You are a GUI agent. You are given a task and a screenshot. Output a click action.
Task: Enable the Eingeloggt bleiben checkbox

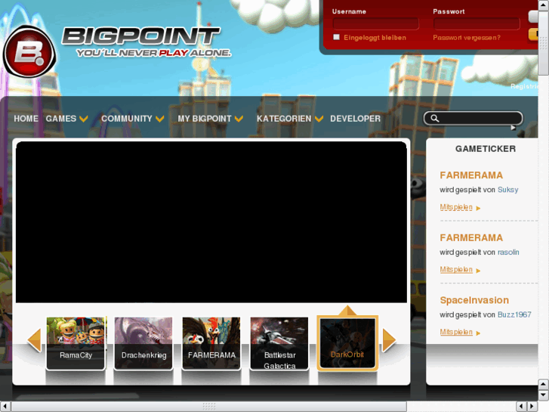[x=337, y=37]
